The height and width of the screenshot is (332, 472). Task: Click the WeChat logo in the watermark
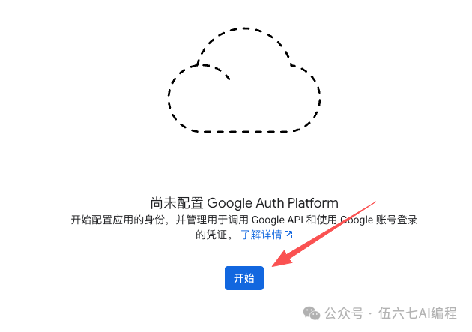[x=312, y=313]
